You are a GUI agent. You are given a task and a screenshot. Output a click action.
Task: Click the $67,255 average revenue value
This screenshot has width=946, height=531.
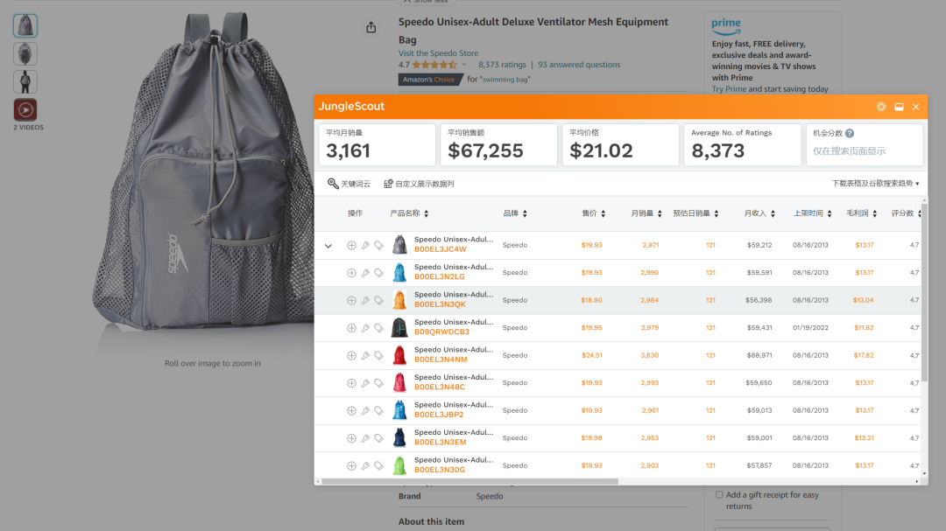click(x=485, y=150)
